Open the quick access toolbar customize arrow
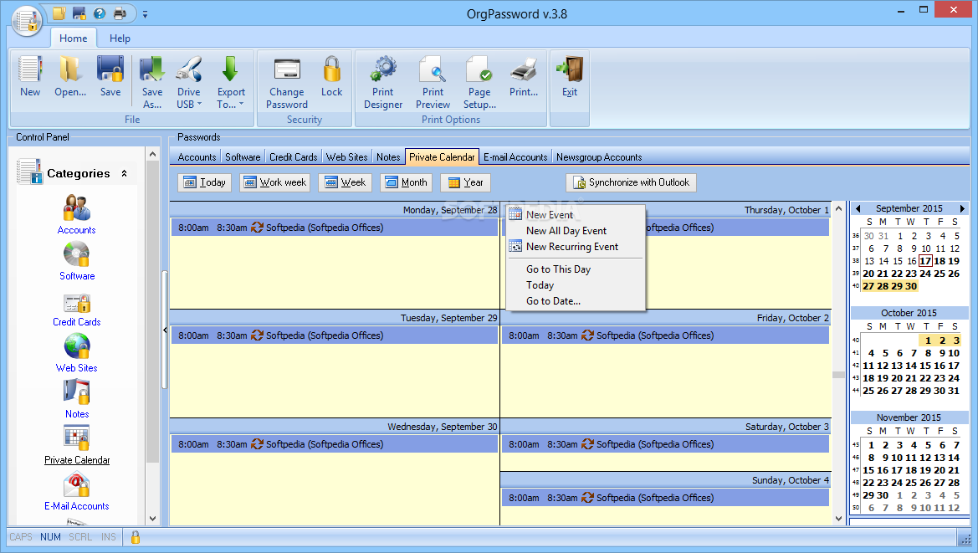 coord(145,13)
